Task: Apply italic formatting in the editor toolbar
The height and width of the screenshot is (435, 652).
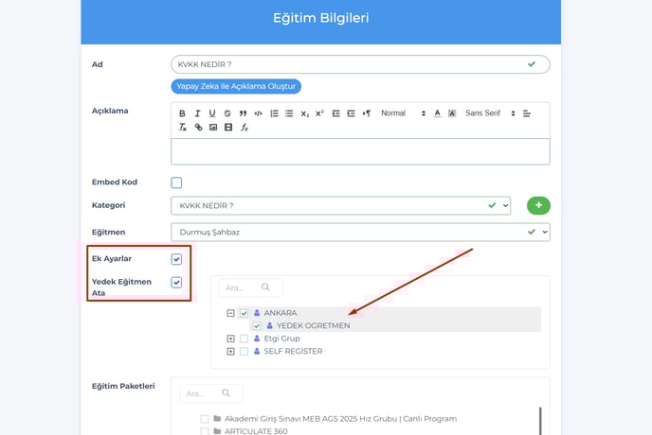Action: pyautogui.click(x=197, y=113)
